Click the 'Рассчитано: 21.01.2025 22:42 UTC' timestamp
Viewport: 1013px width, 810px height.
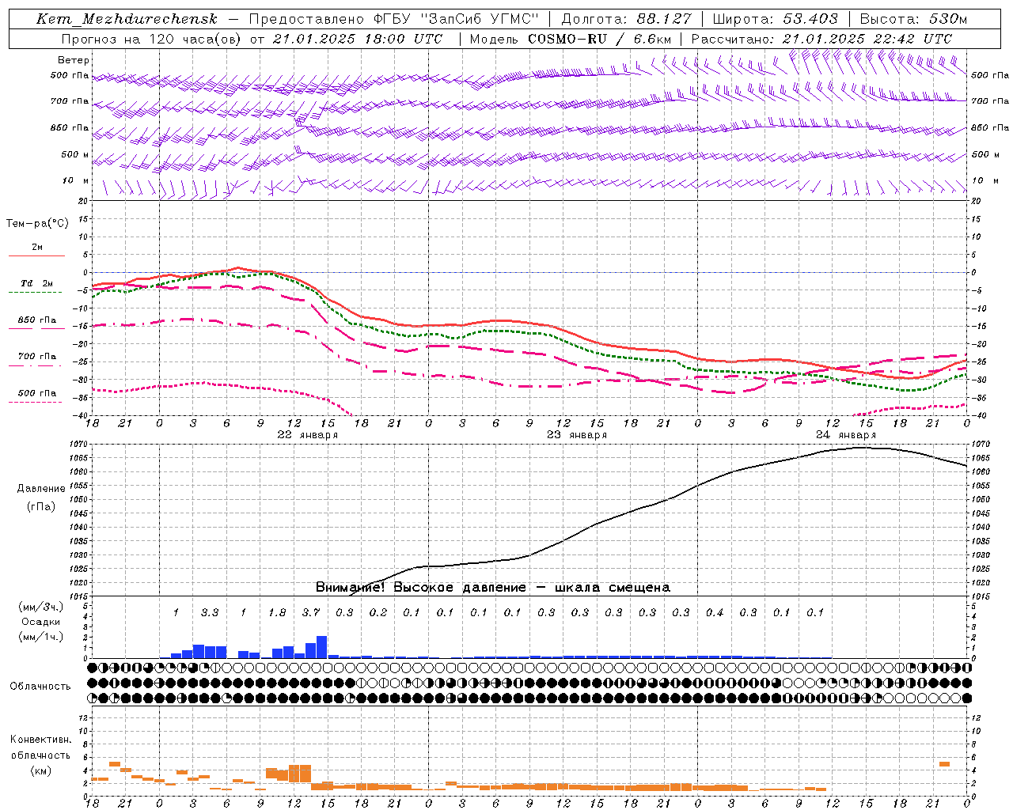[x=821, y=39]
